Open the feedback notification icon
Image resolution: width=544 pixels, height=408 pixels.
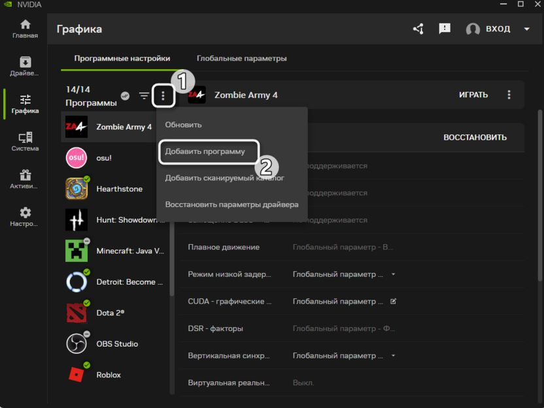tap(445, 29)
